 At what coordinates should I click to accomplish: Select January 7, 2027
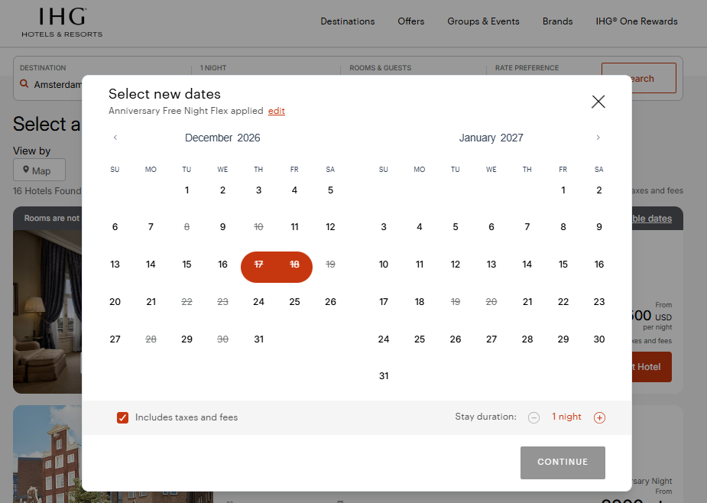click(527, 227)
